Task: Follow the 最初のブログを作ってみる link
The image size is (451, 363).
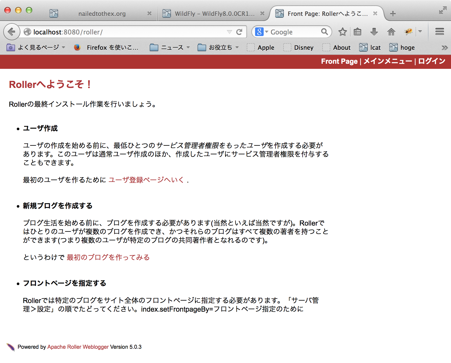Action: click(x=108, y=257)
